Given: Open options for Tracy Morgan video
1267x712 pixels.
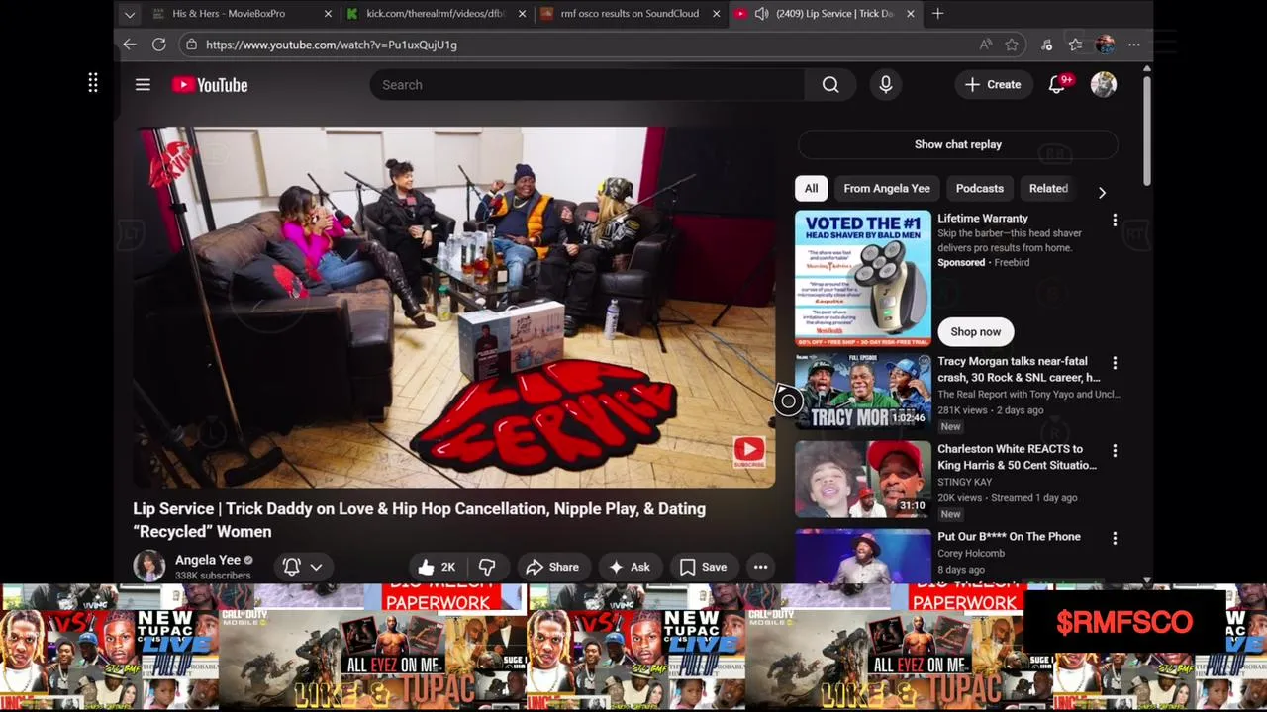Looking at the screenshot, I should [x=1115, y=363].
